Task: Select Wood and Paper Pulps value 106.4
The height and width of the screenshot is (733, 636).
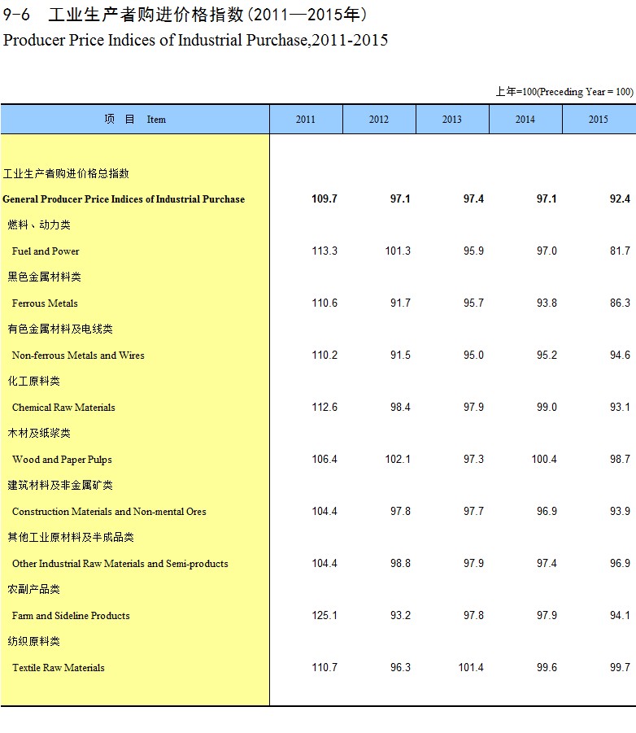Action: (x=325, y=459)
